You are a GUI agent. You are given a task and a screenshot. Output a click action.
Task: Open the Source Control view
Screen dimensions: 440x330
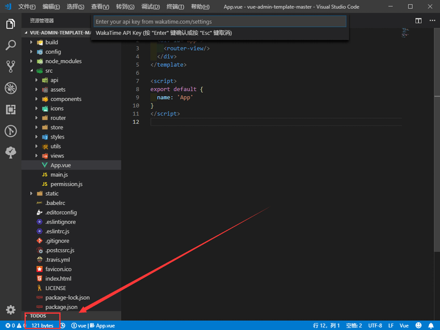[11, 66]
